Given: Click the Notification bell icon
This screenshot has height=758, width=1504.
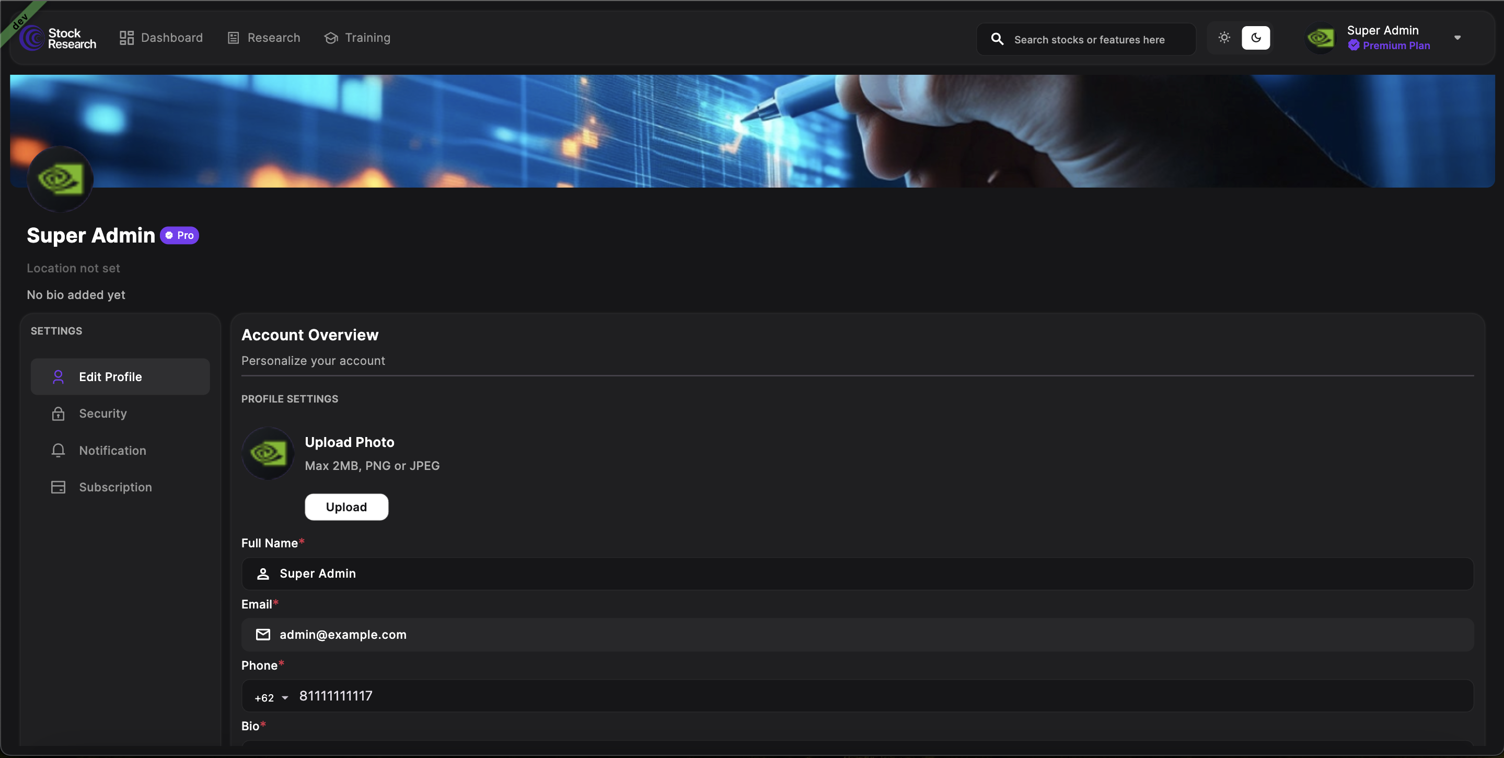Looking at the screenshot, I should coord(59,450).
